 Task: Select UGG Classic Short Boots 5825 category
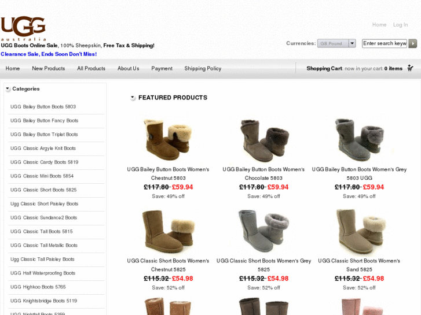pos(43,190)
